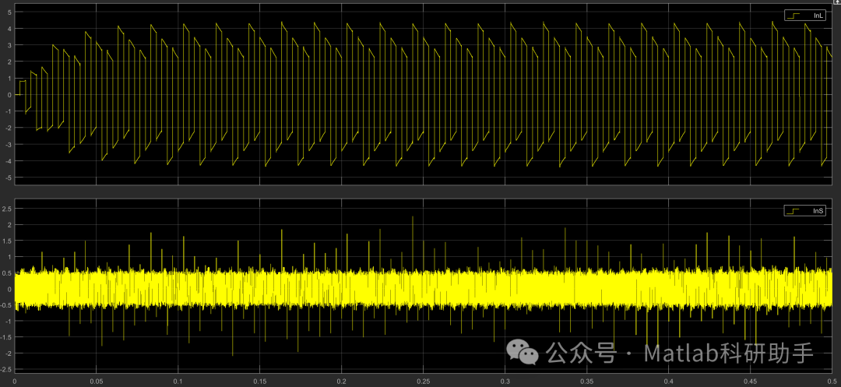The image size is (841, 387).
Task: Click the -4 label on InL y-axis
Action: point(8,161)
